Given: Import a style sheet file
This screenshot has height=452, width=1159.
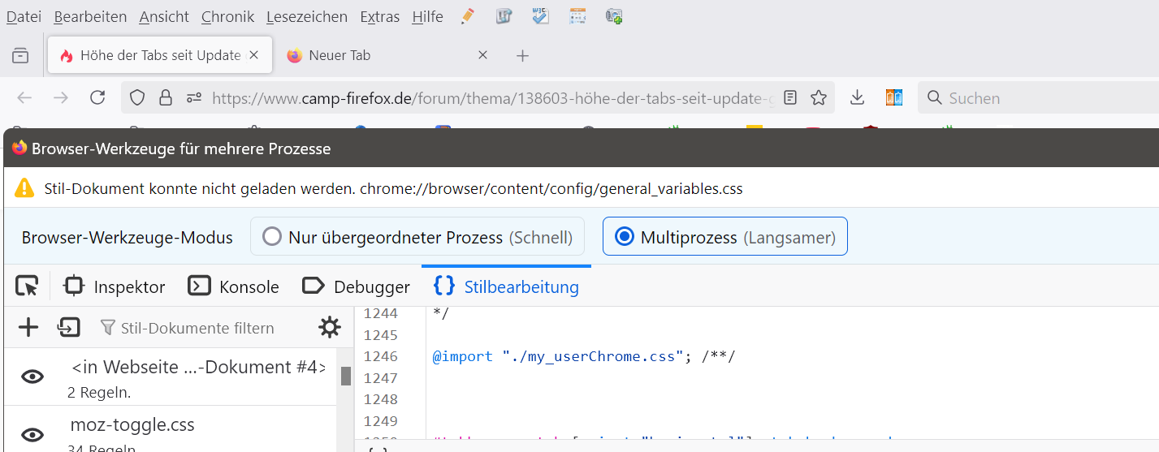Looking at the screenshot, I should click(x=69, y=328).
